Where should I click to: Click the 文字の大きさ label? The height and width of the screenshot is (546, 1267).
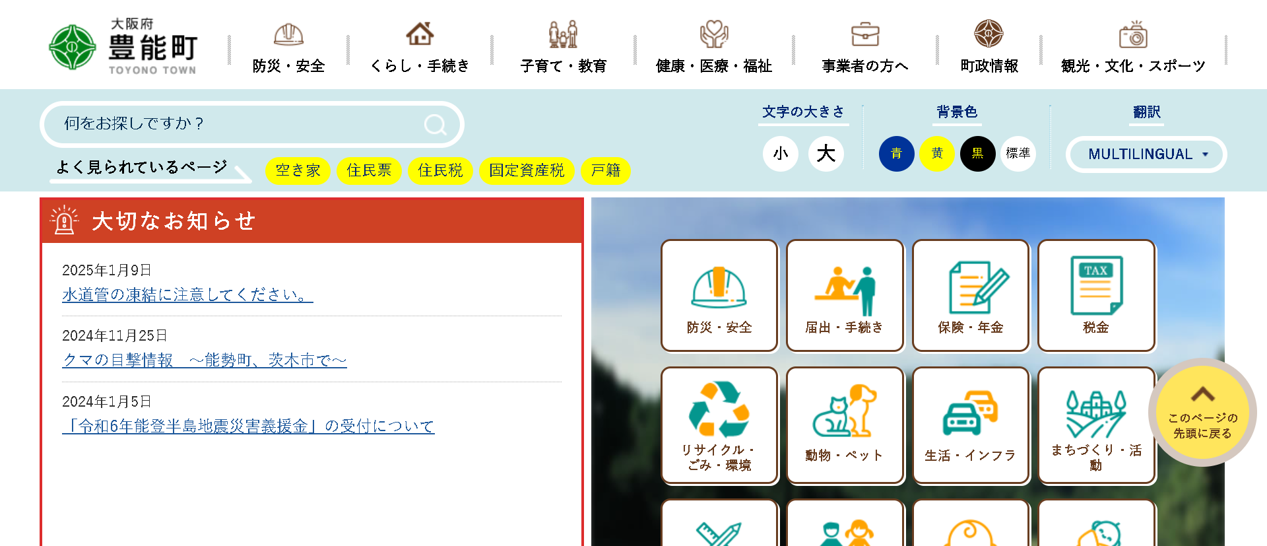803,112
